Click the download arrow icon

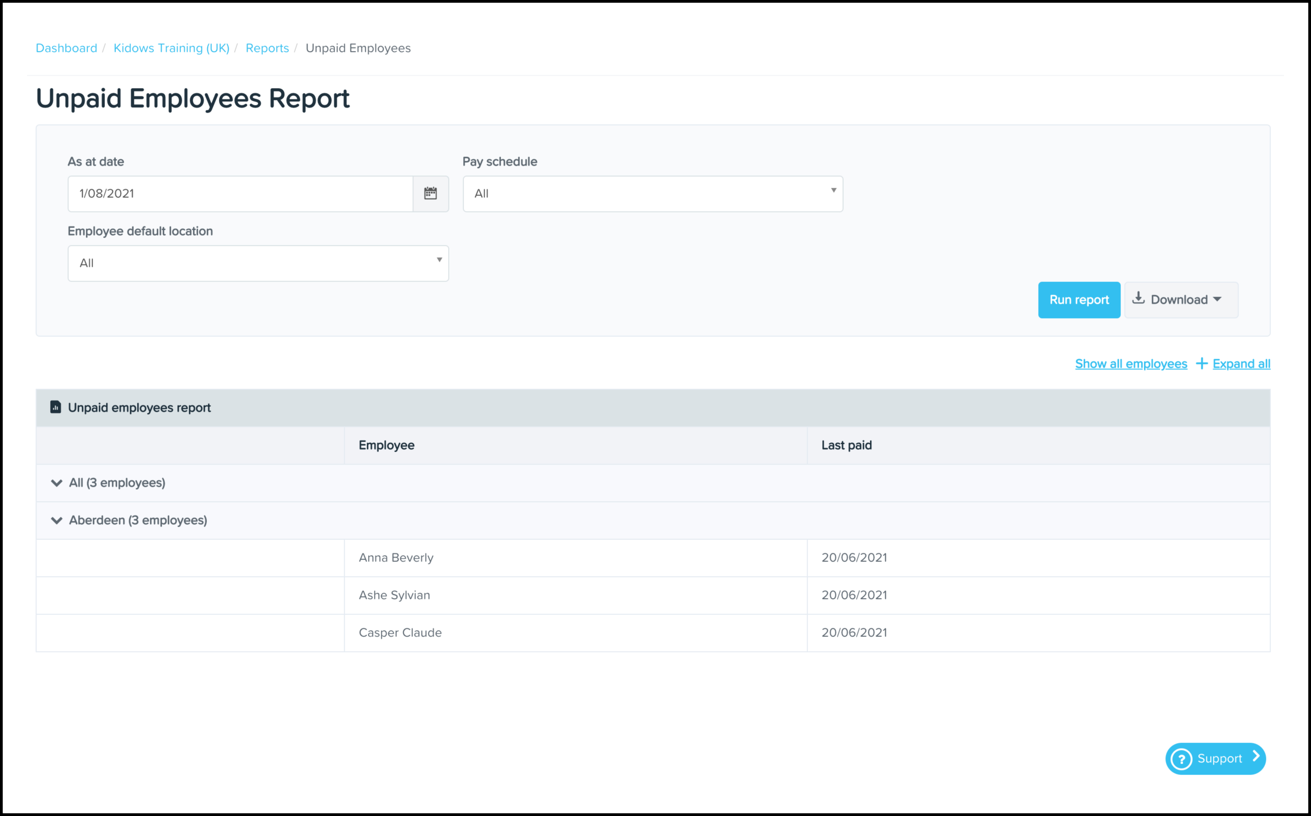1138,298
